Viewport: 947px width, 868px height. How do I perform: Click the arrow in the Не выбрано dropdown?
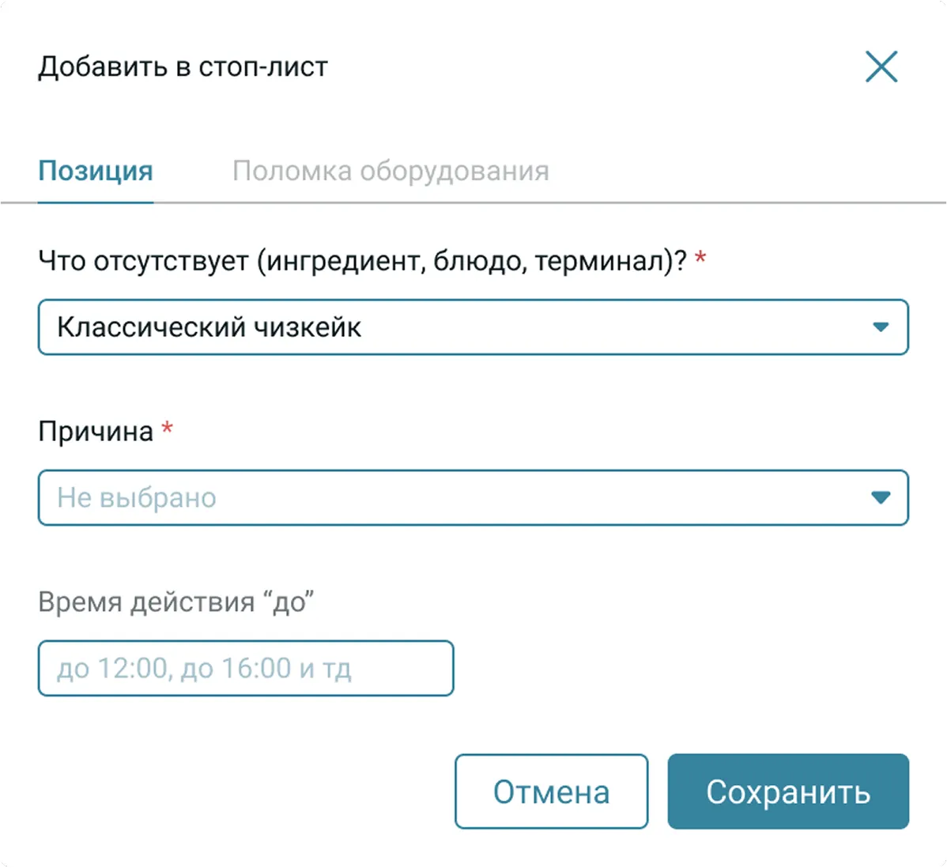[x=881, y=498]
